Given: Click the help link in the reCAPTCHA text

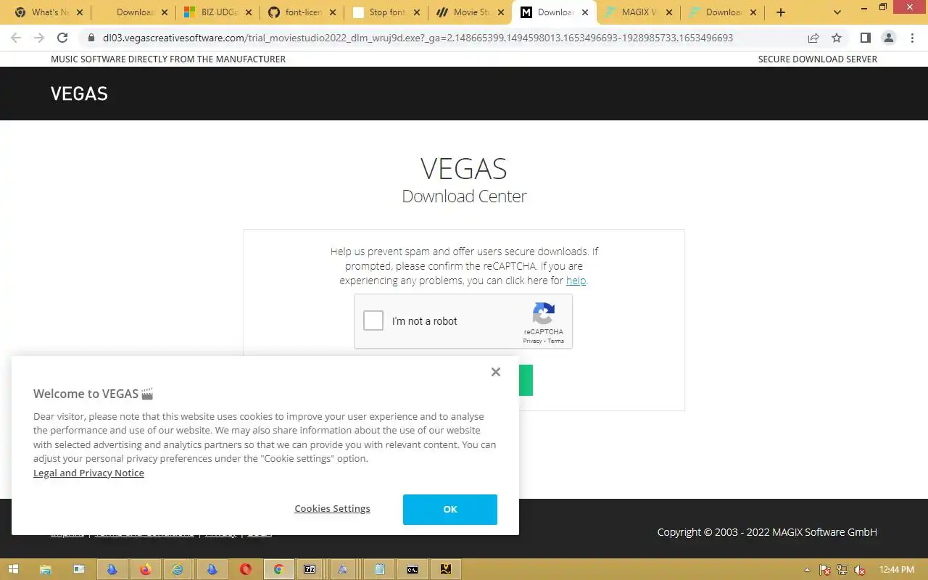Looking at the screenshot, I should coord(576,281).
